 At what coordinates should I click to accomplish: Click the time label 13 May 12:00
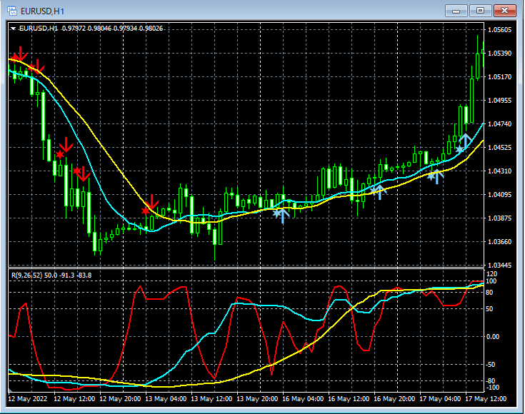coord(211,399)
